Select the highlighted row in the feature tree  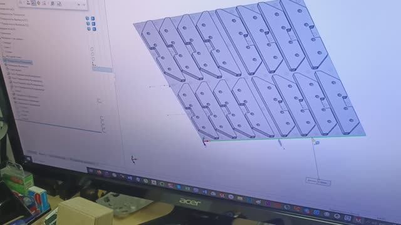coord(19,61)
